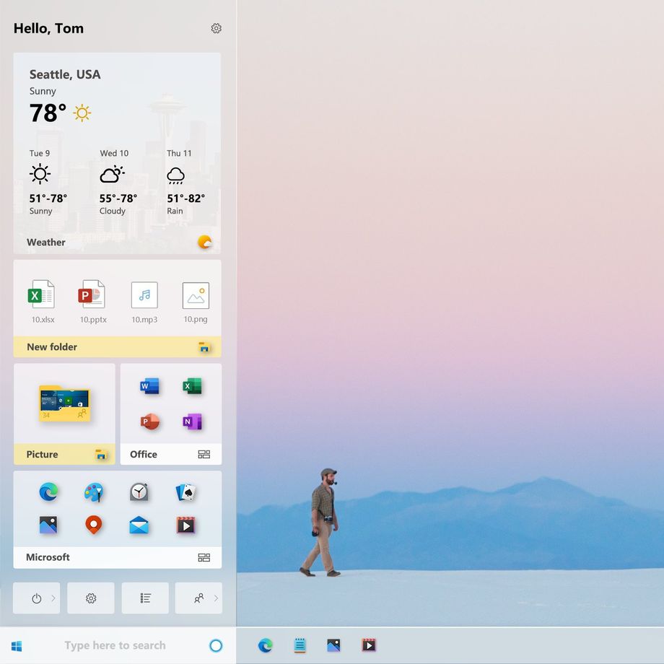Image resolution: width=664 pixels, height=664 pixels.
Task: Launch the Solitaire cards app
Action: (x=185, y=492)
